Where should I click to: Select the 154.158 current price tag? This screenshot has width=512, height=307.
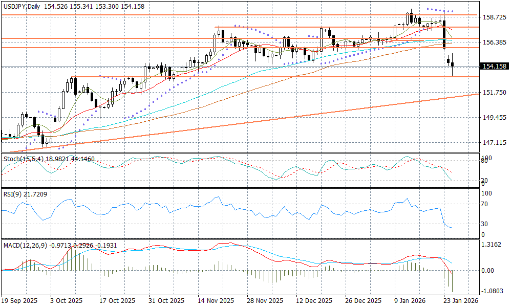pos(494,66)
